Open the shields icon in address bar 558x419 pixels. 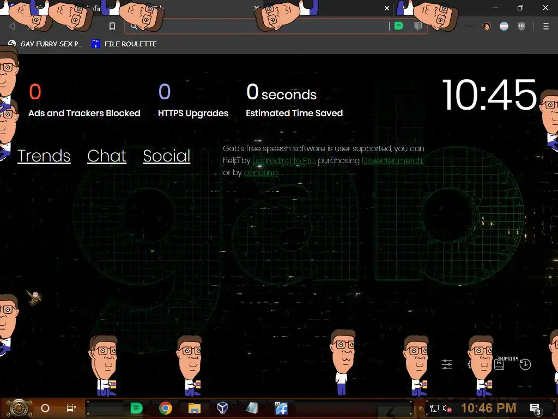[x=418, y=26]
